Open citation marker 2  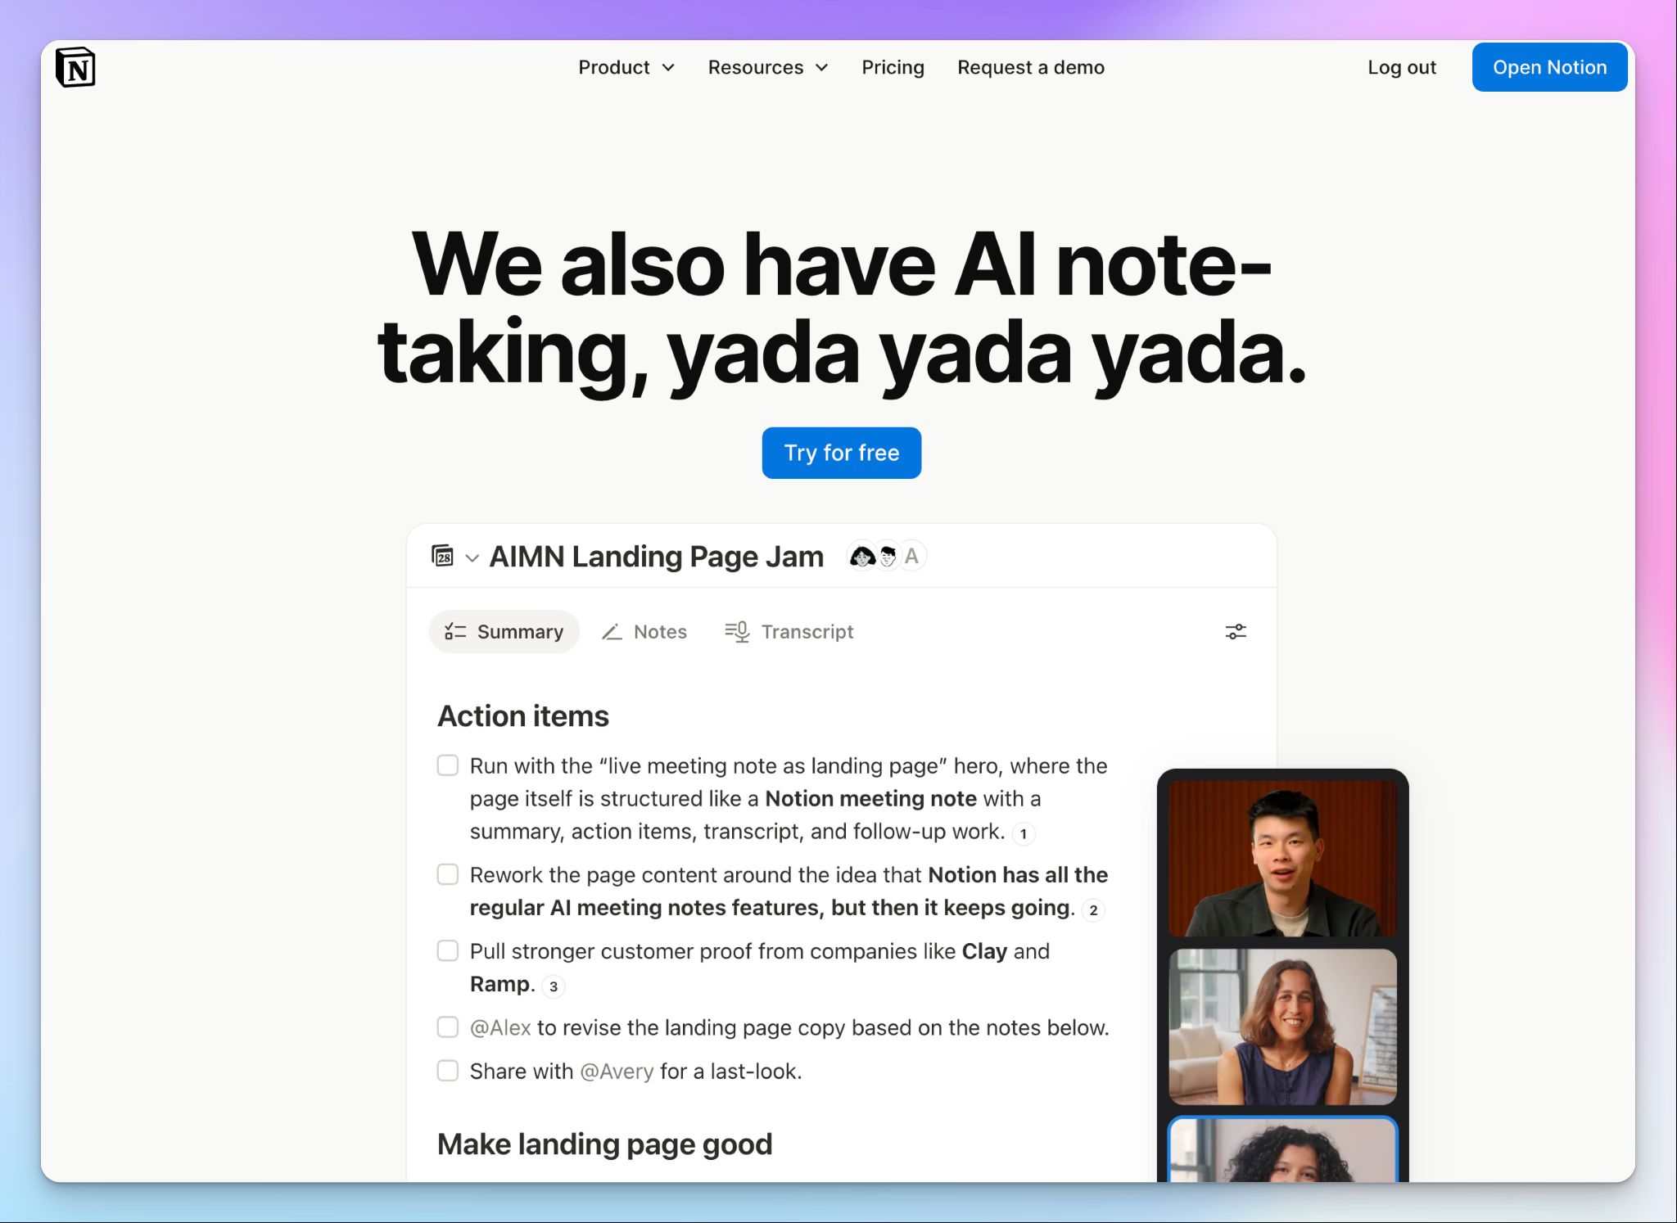click(x=1093, y=910)
